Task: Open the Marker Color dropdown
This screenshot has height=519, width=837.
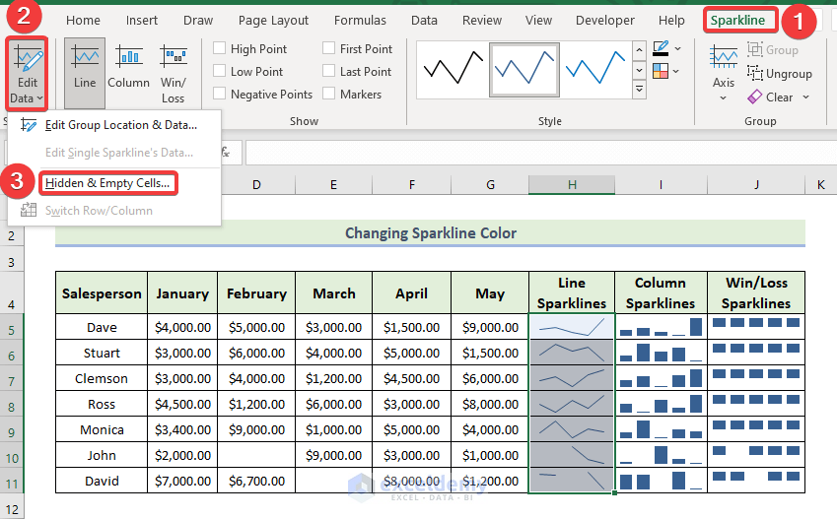Action: point(677,71)
